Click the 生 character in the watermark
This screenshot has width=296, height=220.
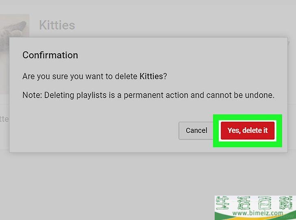tap(223, 203)
